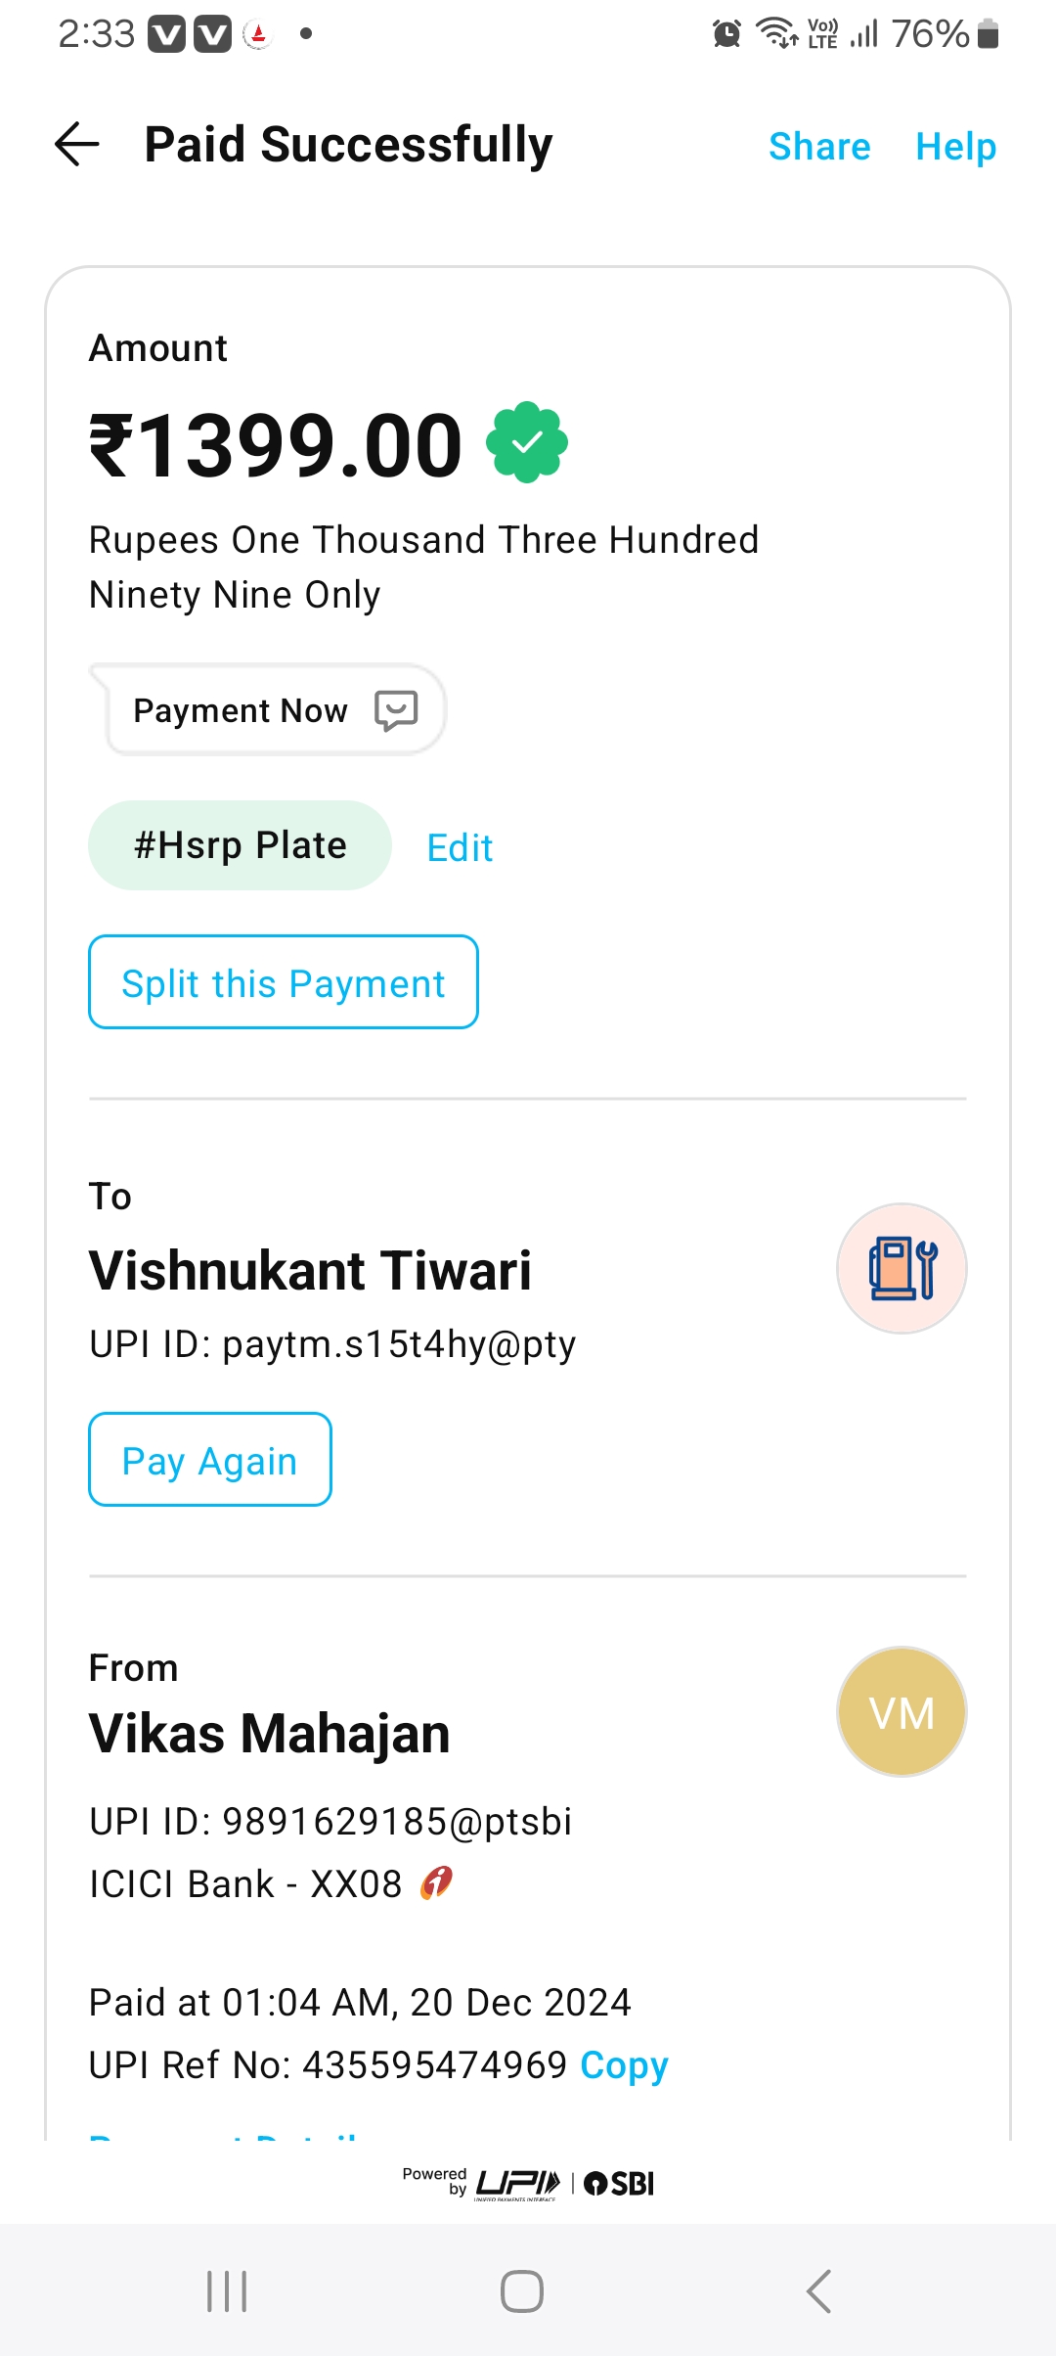Tap the green verified checkmark badge
The width and height of the screenshot is (1056, 2356).
coord(527,442)
